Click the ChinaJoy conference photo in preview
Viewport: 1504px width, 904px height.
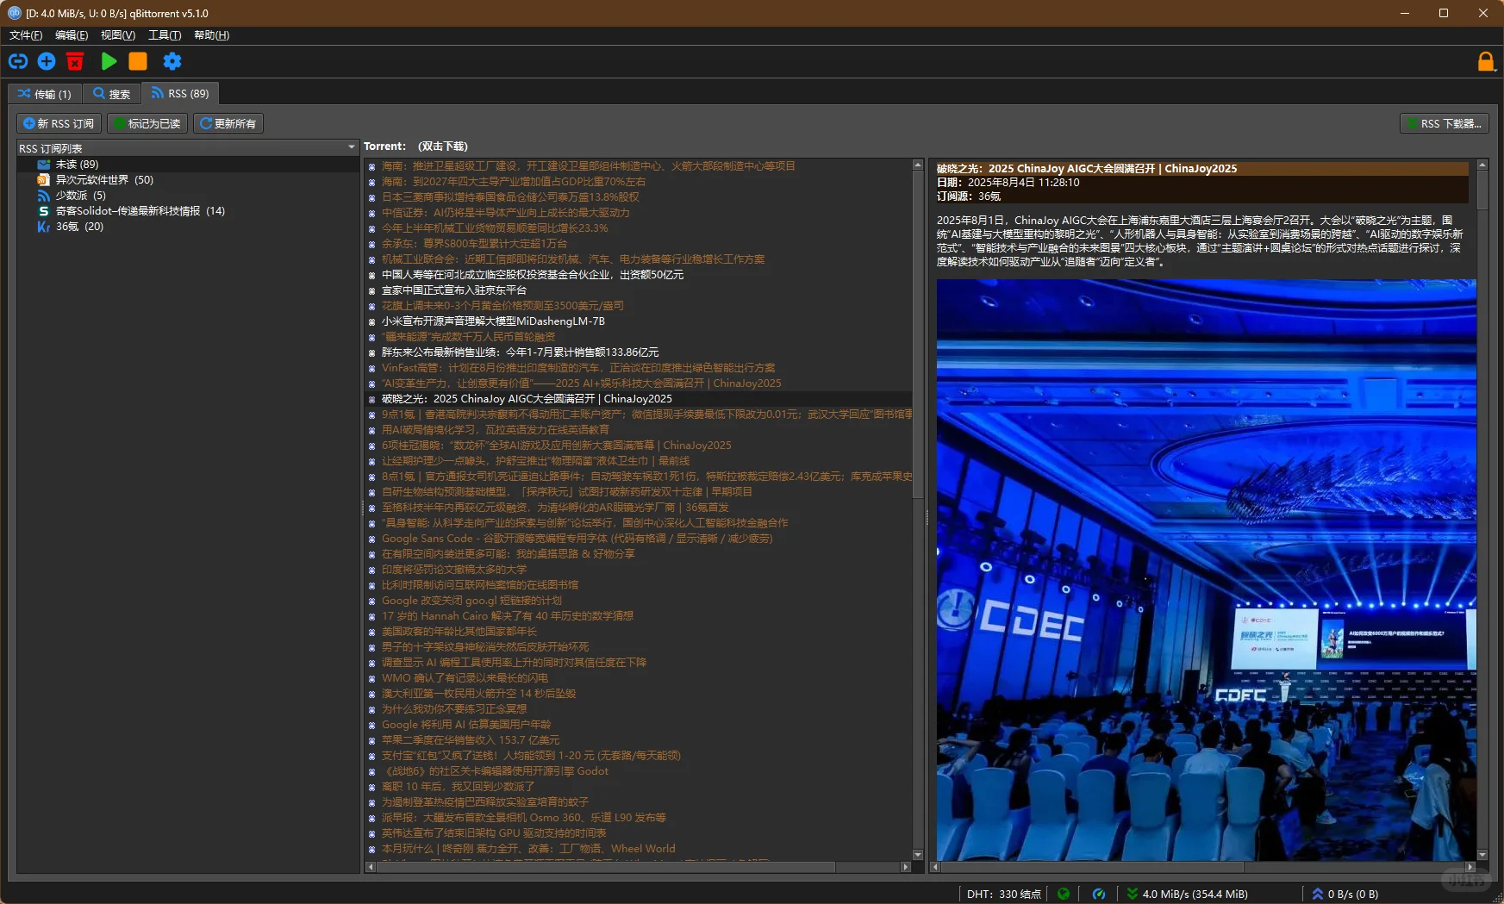[1207, 570]
